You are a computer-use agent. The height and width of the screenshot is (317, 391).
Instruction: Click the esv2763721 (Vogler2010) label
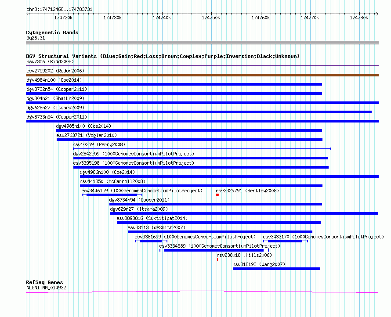click(87, 135)
